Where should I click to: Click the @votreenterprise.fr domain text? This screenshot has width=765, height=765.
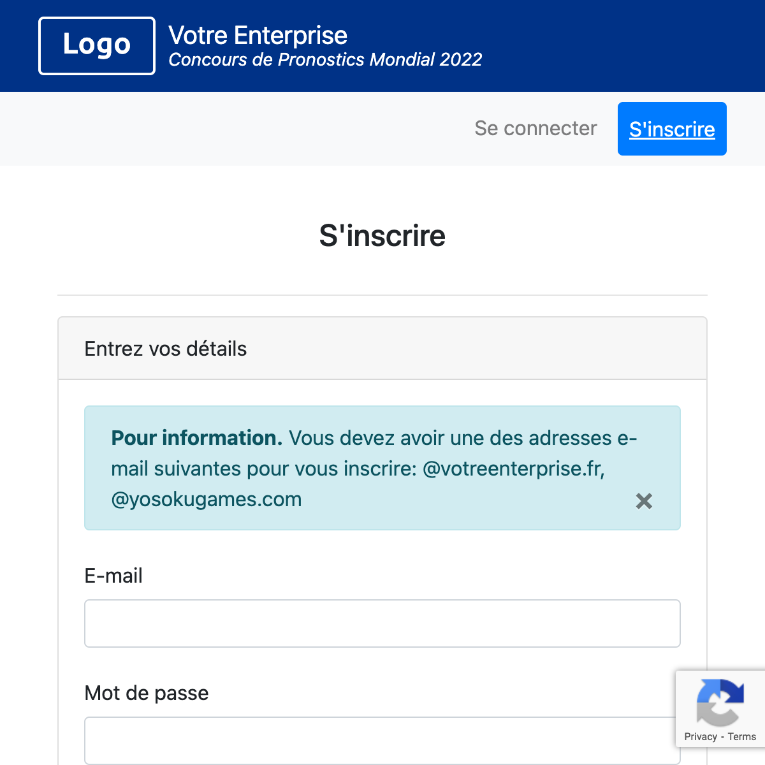(x=513, y=469)
